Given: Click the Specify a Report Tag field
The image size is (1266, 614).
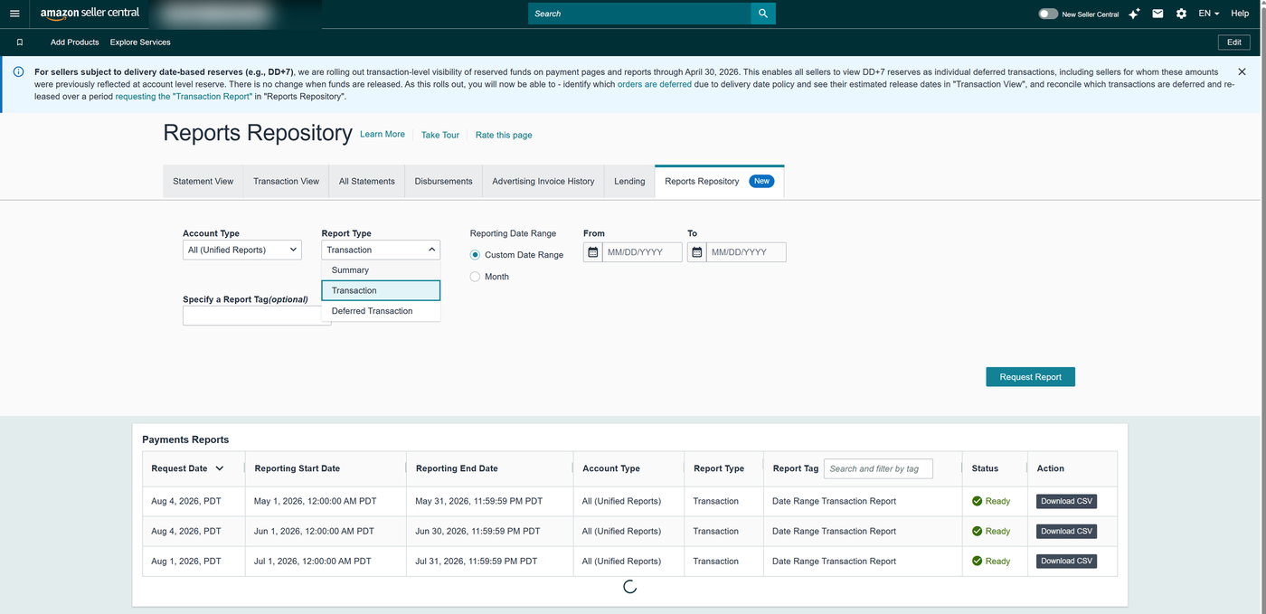Looking at the screenshot, I should (257, 316).
